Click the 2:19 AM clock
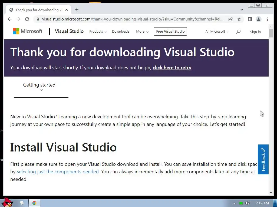The image size is (277, 207). (x=262, y=203)
